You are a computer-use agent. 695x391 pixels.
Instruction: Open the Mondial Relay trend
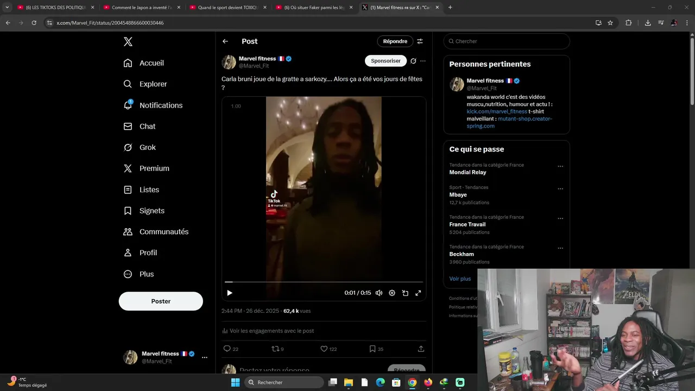tap(467, 172)
